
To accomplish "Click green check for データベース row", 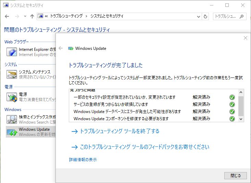I will point(232,112).
